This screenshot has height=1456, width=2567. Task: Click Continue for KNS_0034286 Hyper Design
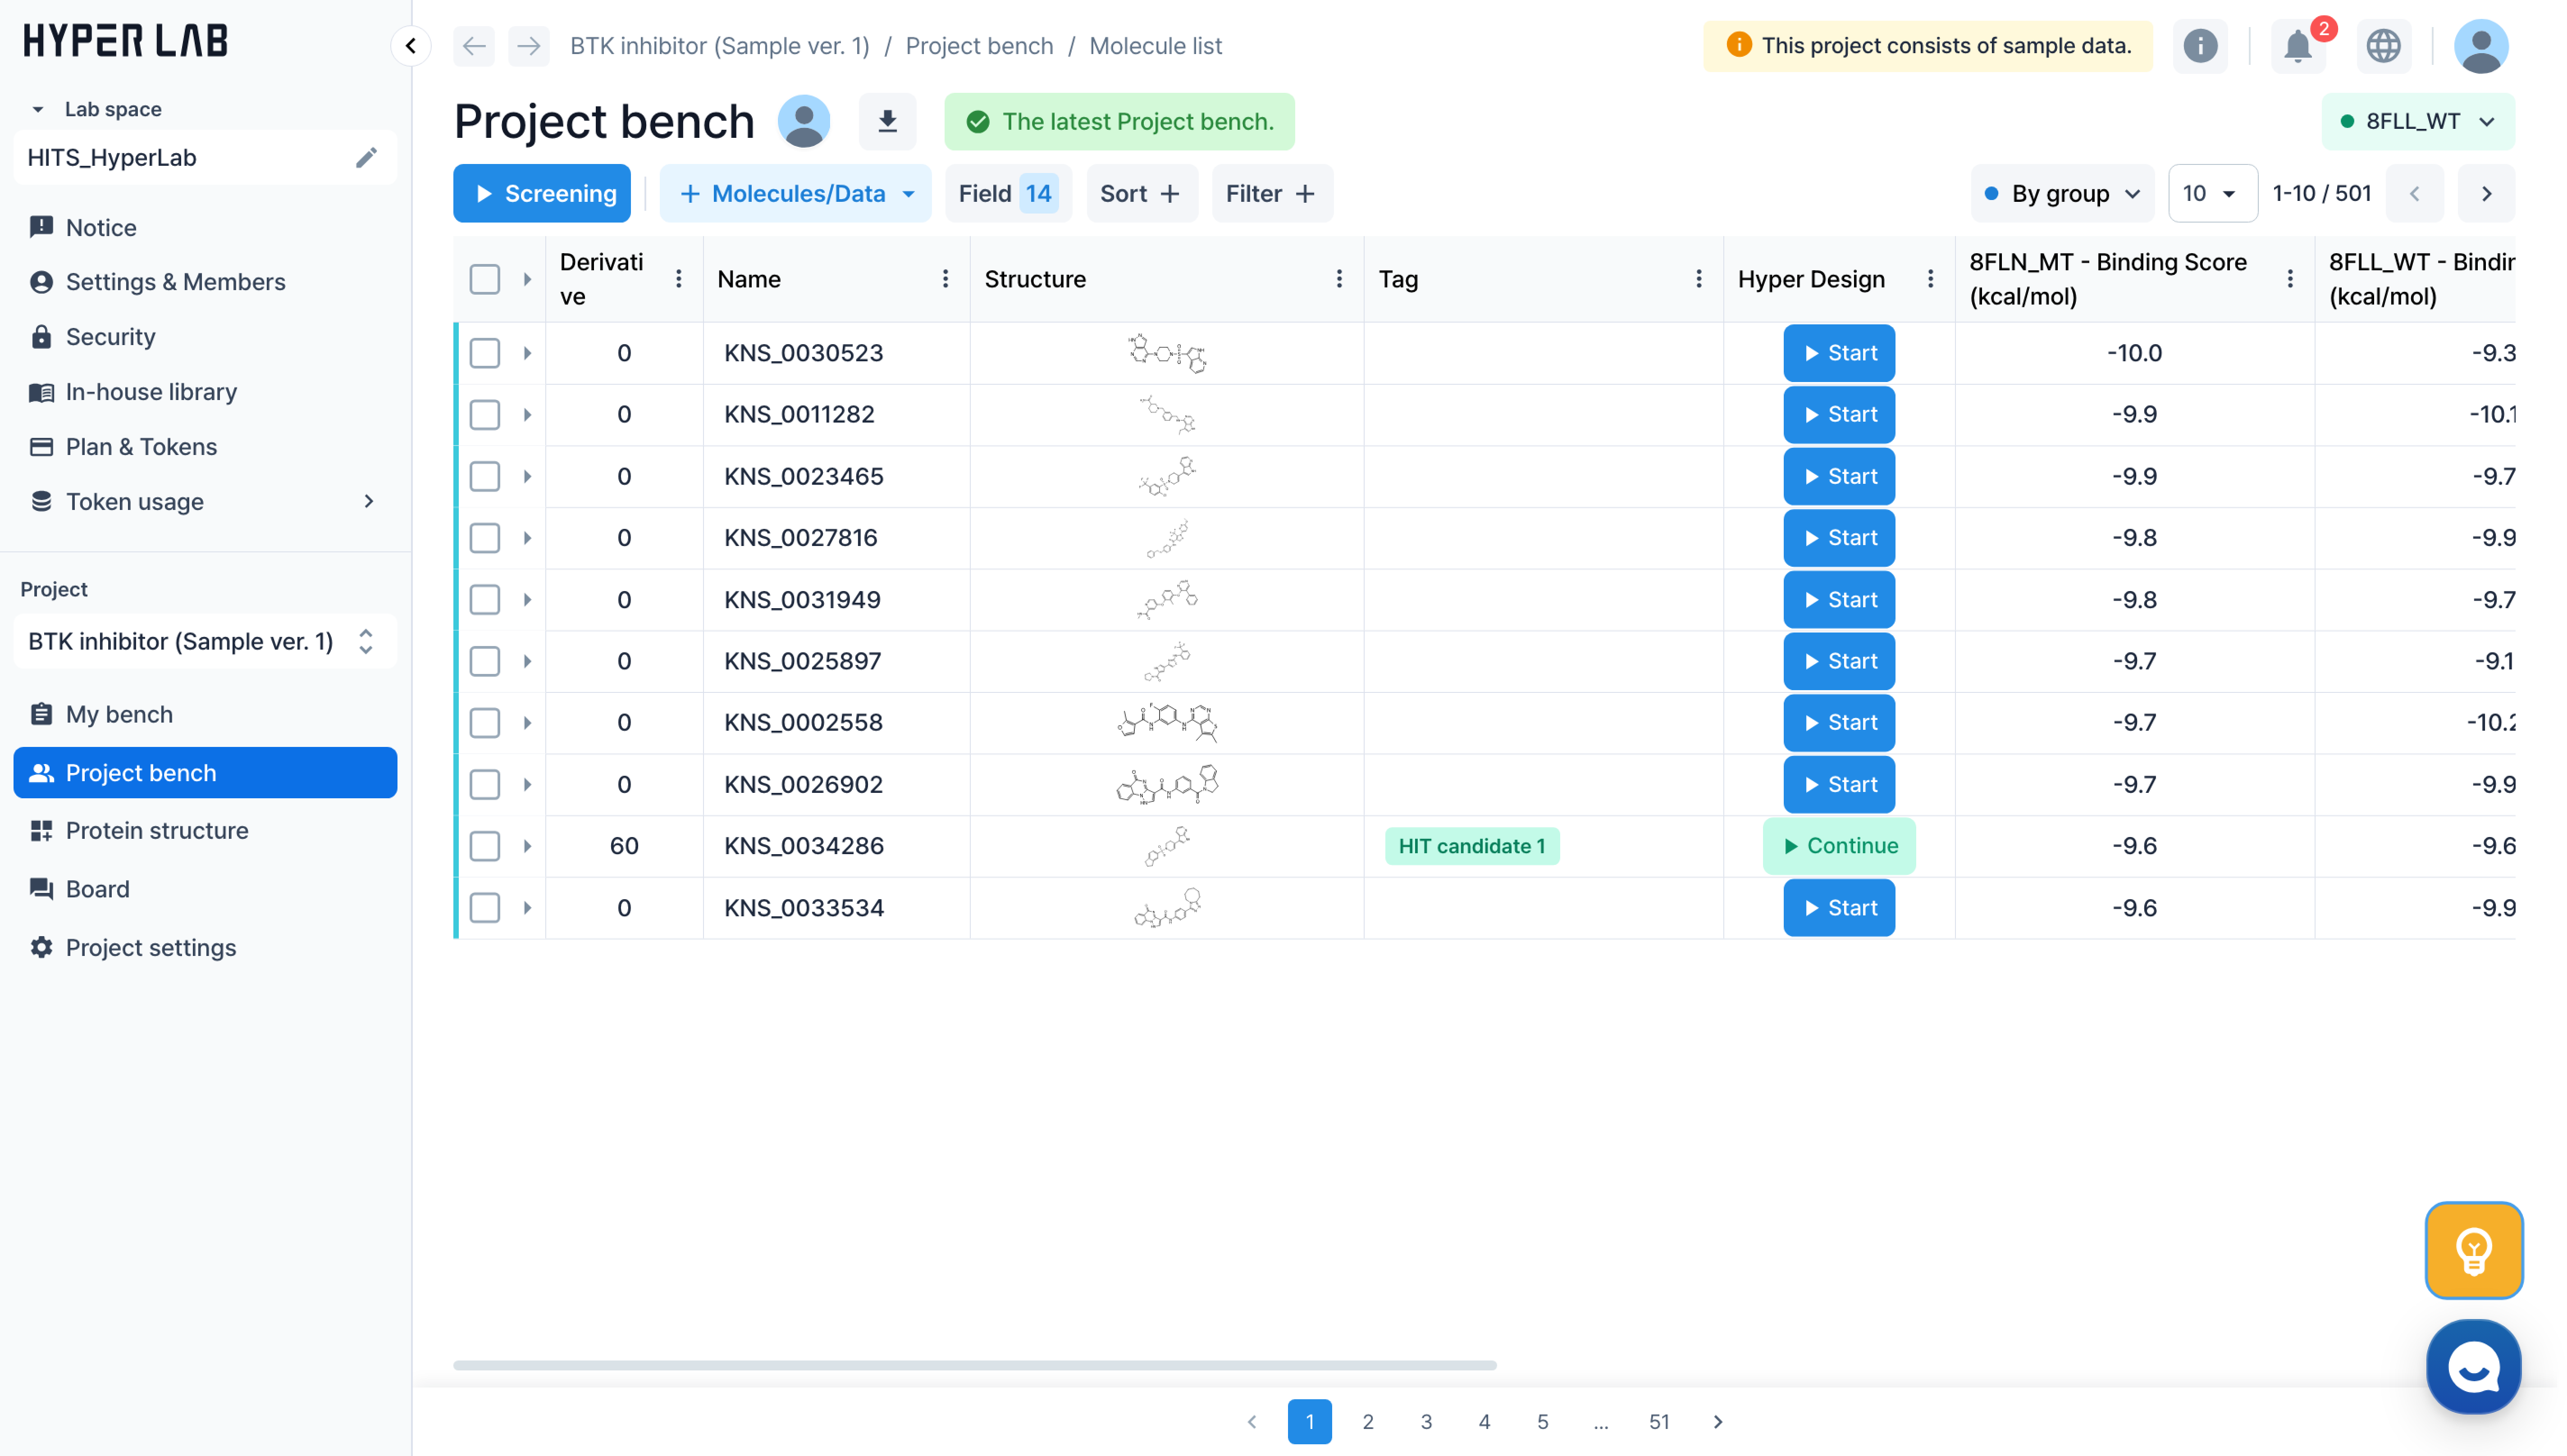(1839, 846)
